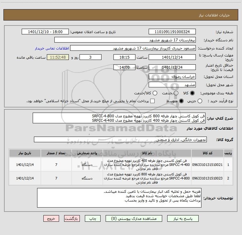Click the remaining days field showing 3
The image size is (242, 235).
[x=91, y=57]
